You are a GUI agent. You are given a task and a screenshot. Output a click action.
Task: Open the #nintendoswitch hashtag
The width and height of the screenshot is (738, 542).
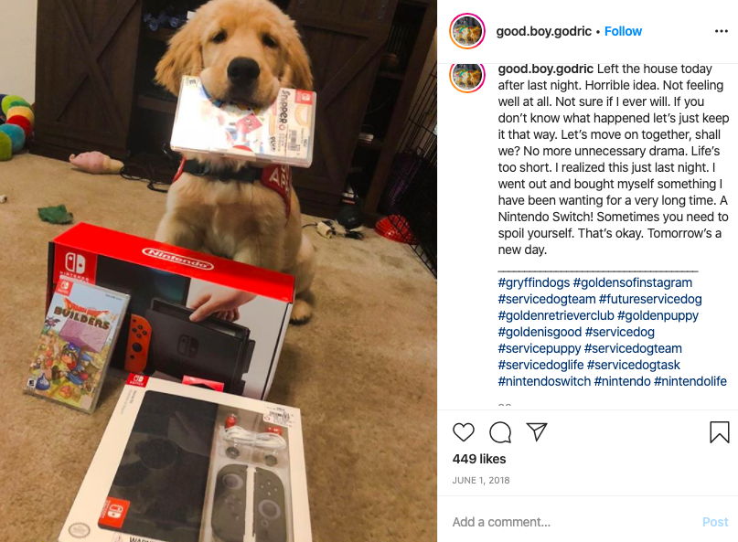(x=544, y=381)
